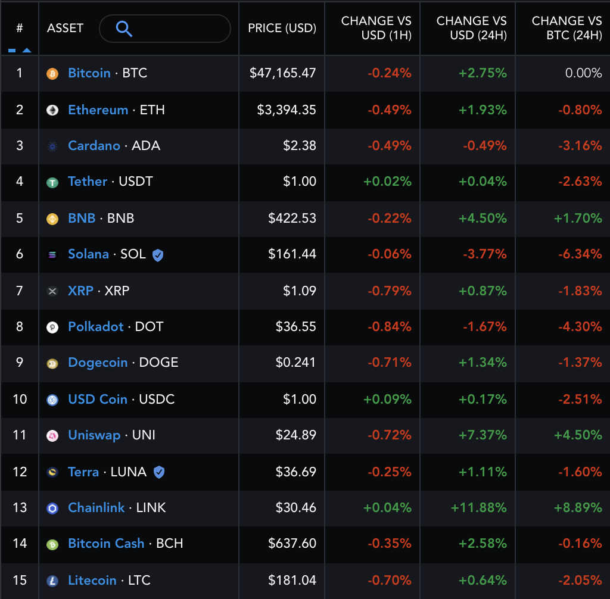
Task: Open the Chainlink asset link
Action: tap(97, 508)
